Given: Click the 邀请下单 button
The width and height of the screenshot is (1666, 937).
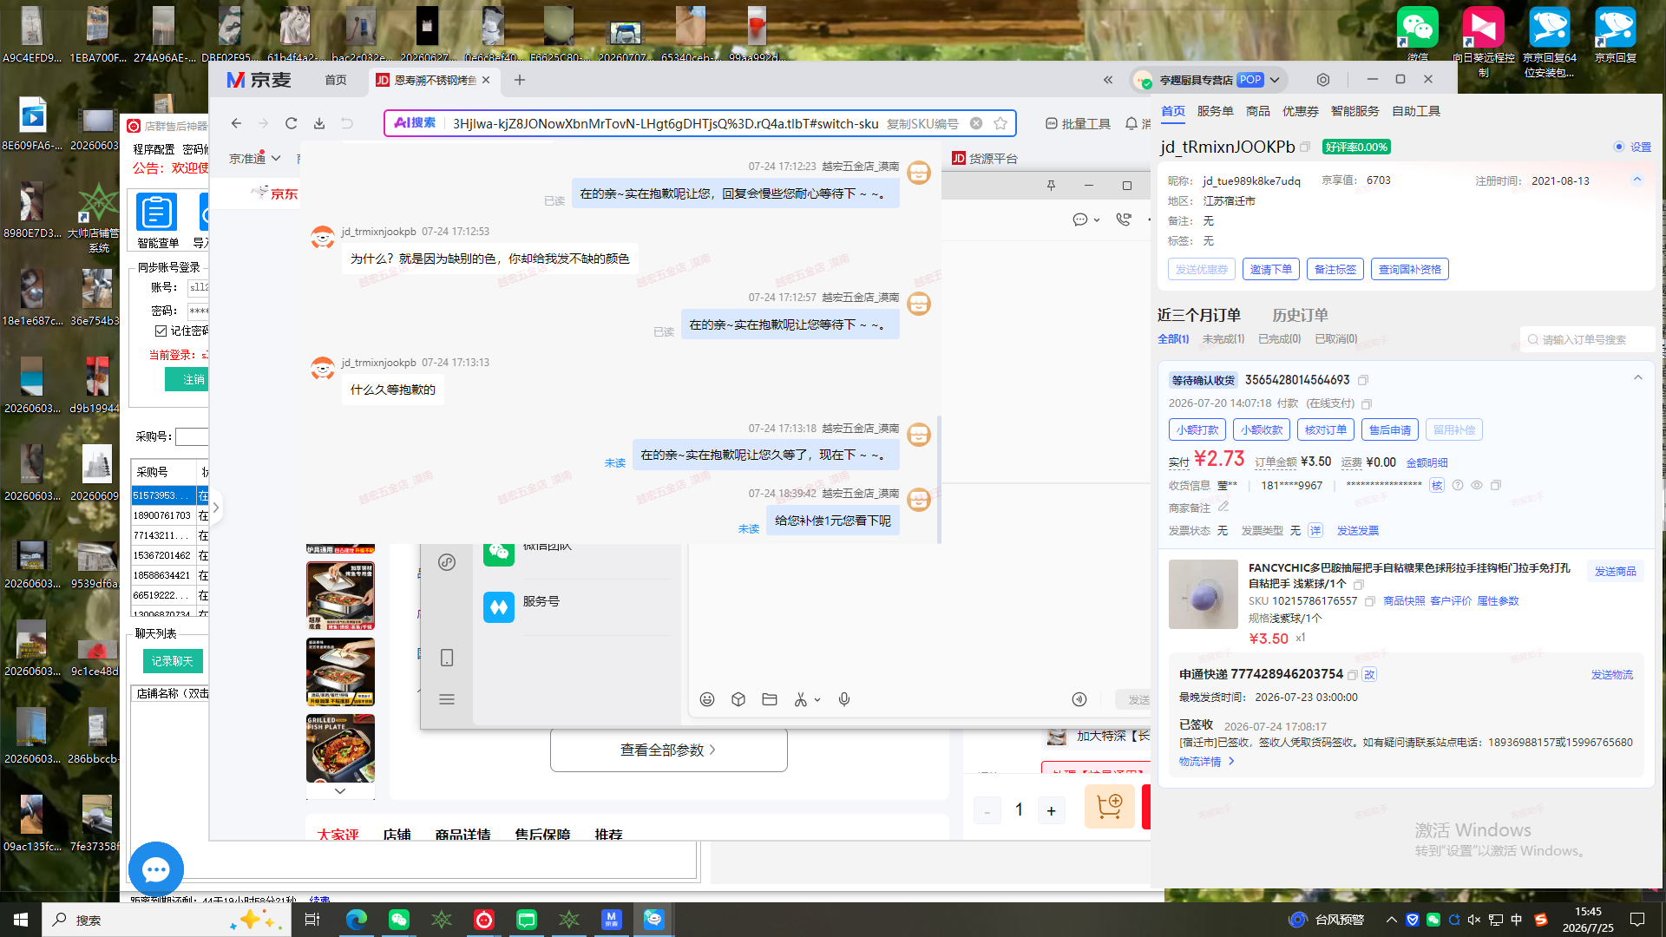Looking at the screenshot, I should tap(1271, 269).
